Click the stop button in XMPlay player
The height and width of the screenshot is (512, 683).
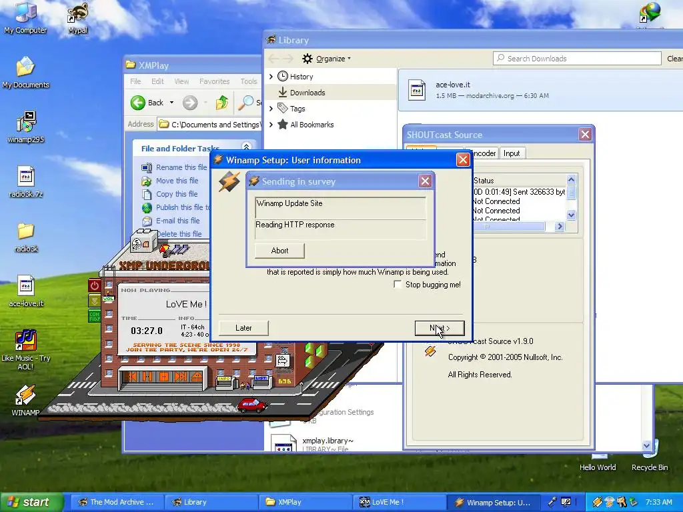pos(164,376)
